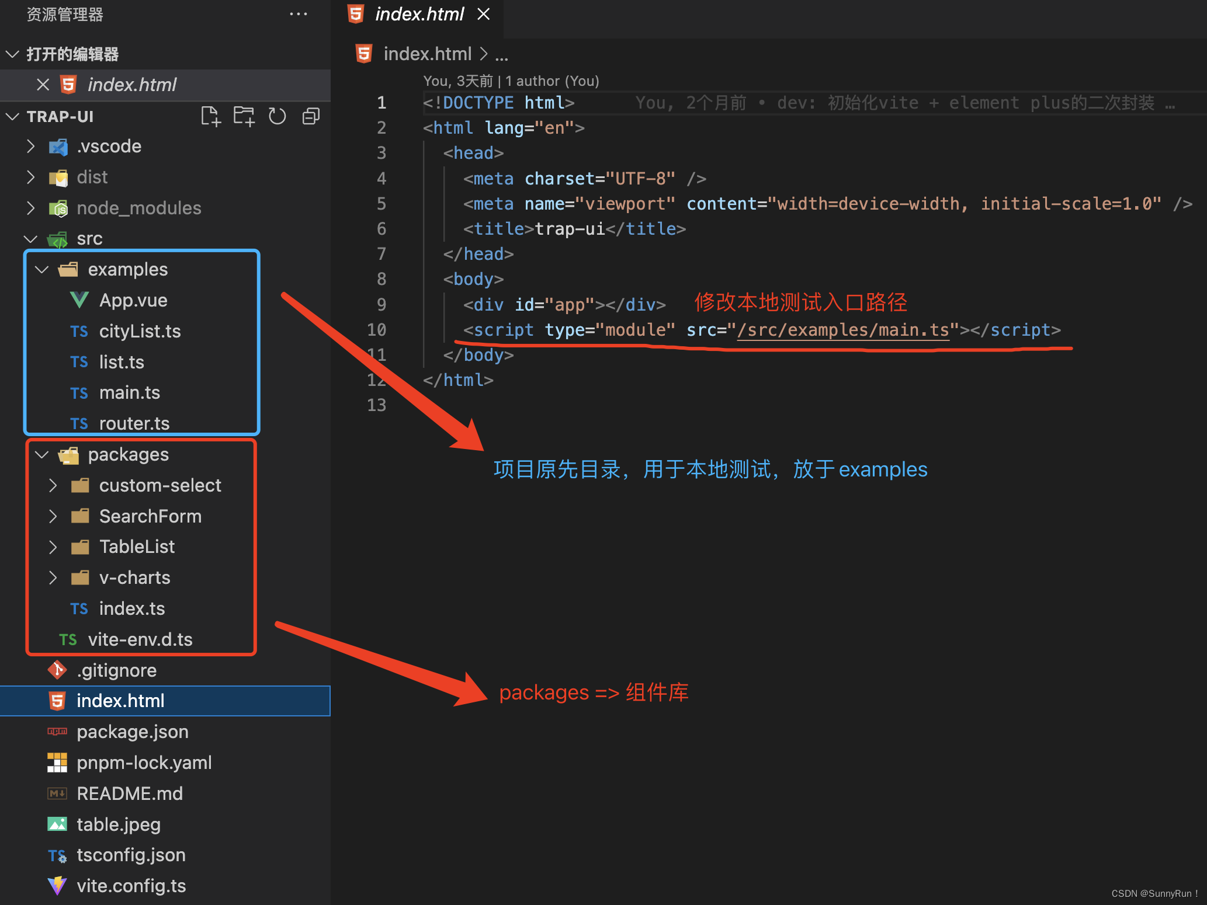The width and height of the screenshot is (1207, 905).
Task: Open index.ts under packages
Action: pos(132,608)
